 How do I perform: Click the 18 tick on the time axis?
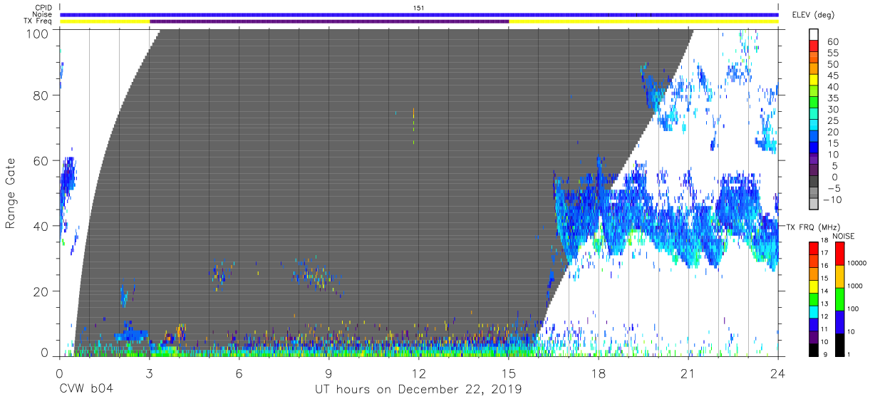(x=599, y=373)
